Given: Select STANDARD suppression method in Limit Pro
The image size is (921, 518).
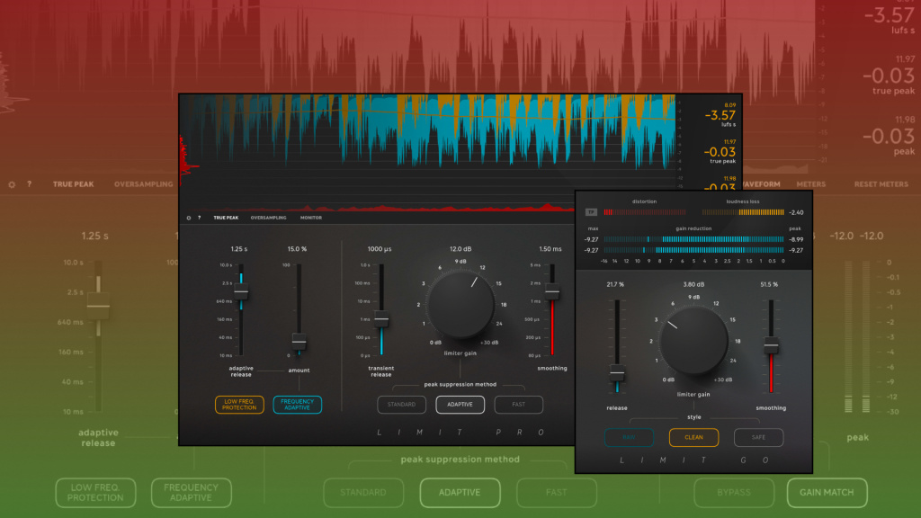Looking at the screenshot, I should pyautogui.click(x=401, y=405).
